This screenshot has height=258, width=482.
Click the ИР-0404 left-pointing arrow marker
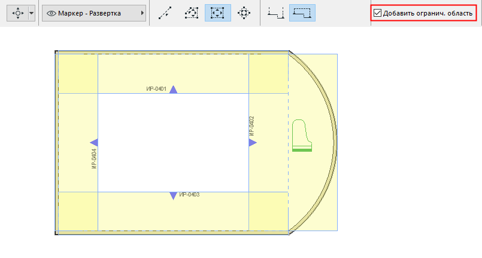[x=94, y=142]
